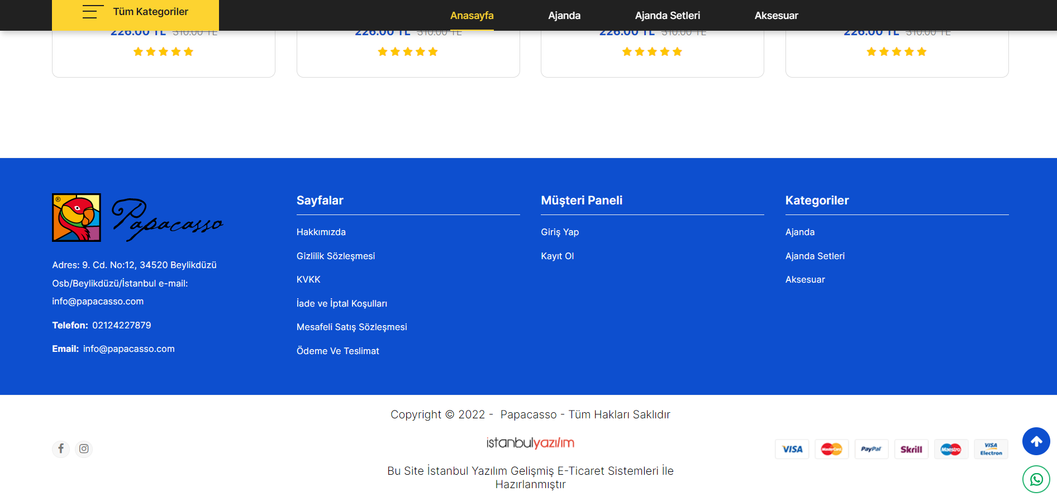Click the Papacasso parrot logo

pyautogui.click(x=77, y=218)
